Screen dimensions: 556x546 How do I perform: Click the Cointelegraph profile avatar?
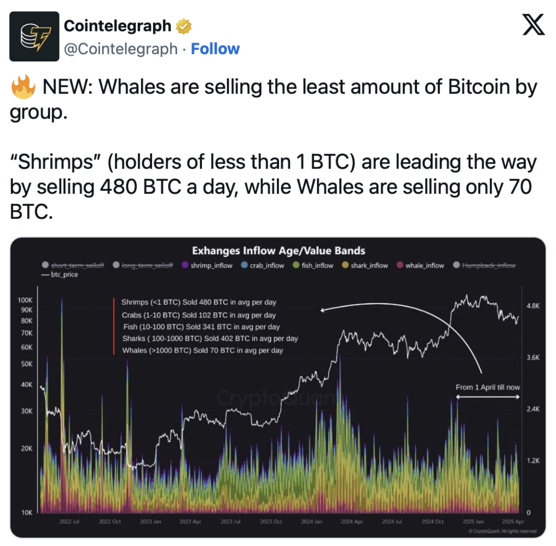[34, 36]
